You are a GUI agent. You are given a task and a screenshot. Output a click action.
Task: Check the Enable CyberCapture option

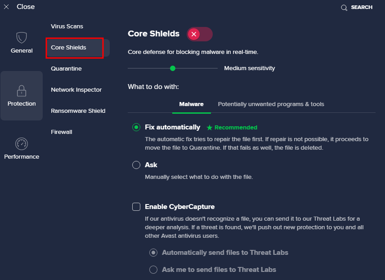(136, 207)
